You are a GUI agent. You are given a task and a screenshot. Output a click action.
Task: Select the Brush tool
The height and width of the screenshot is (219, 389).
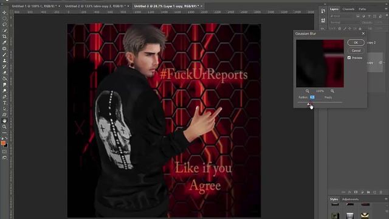tap(4, 55)
